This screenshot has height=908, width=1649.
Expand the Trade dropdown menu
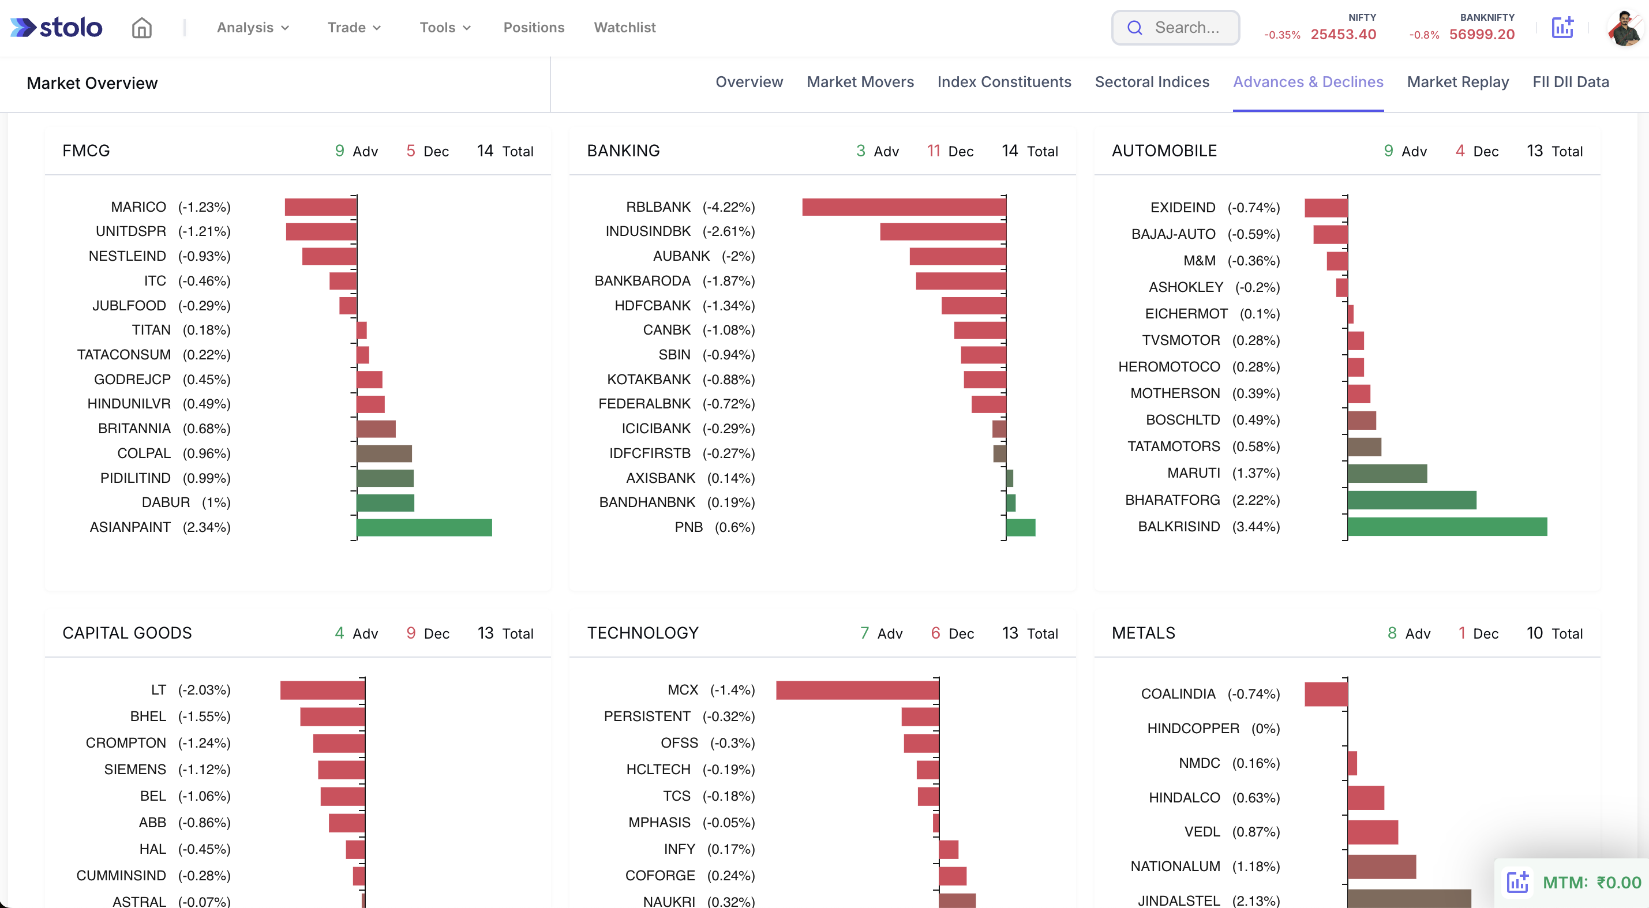tap(354, 28)
